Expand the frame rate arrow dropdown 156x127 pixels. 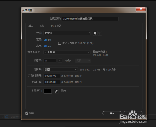pos(60,61)
